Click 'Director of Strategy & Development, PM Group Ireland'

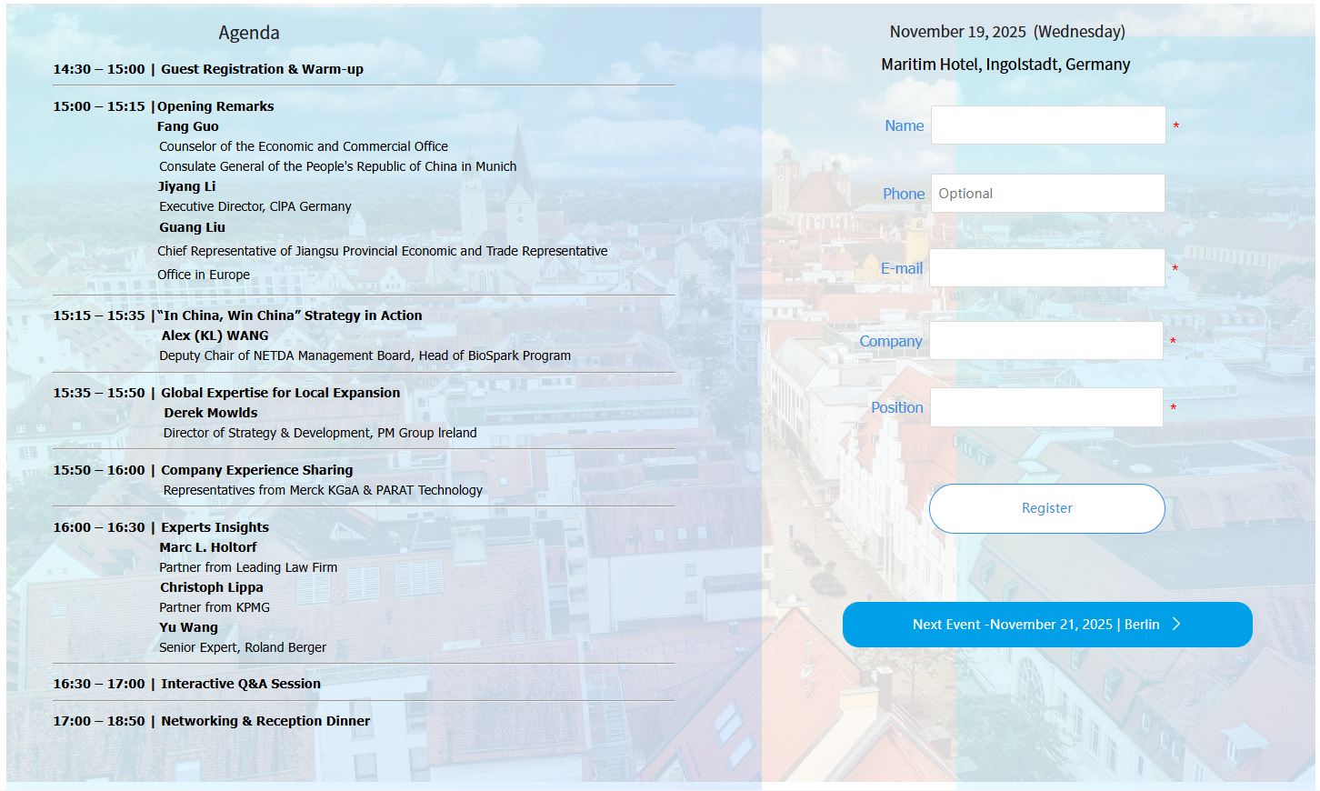320,433
